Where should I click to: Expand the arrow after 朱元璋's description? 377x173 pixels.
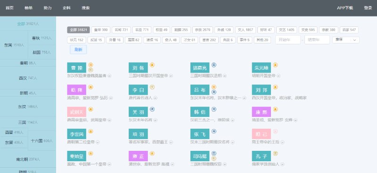[x=278, y=76]
